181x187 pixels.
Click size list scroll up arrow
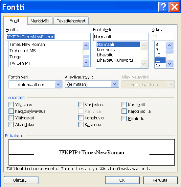[x=170, y=45]
